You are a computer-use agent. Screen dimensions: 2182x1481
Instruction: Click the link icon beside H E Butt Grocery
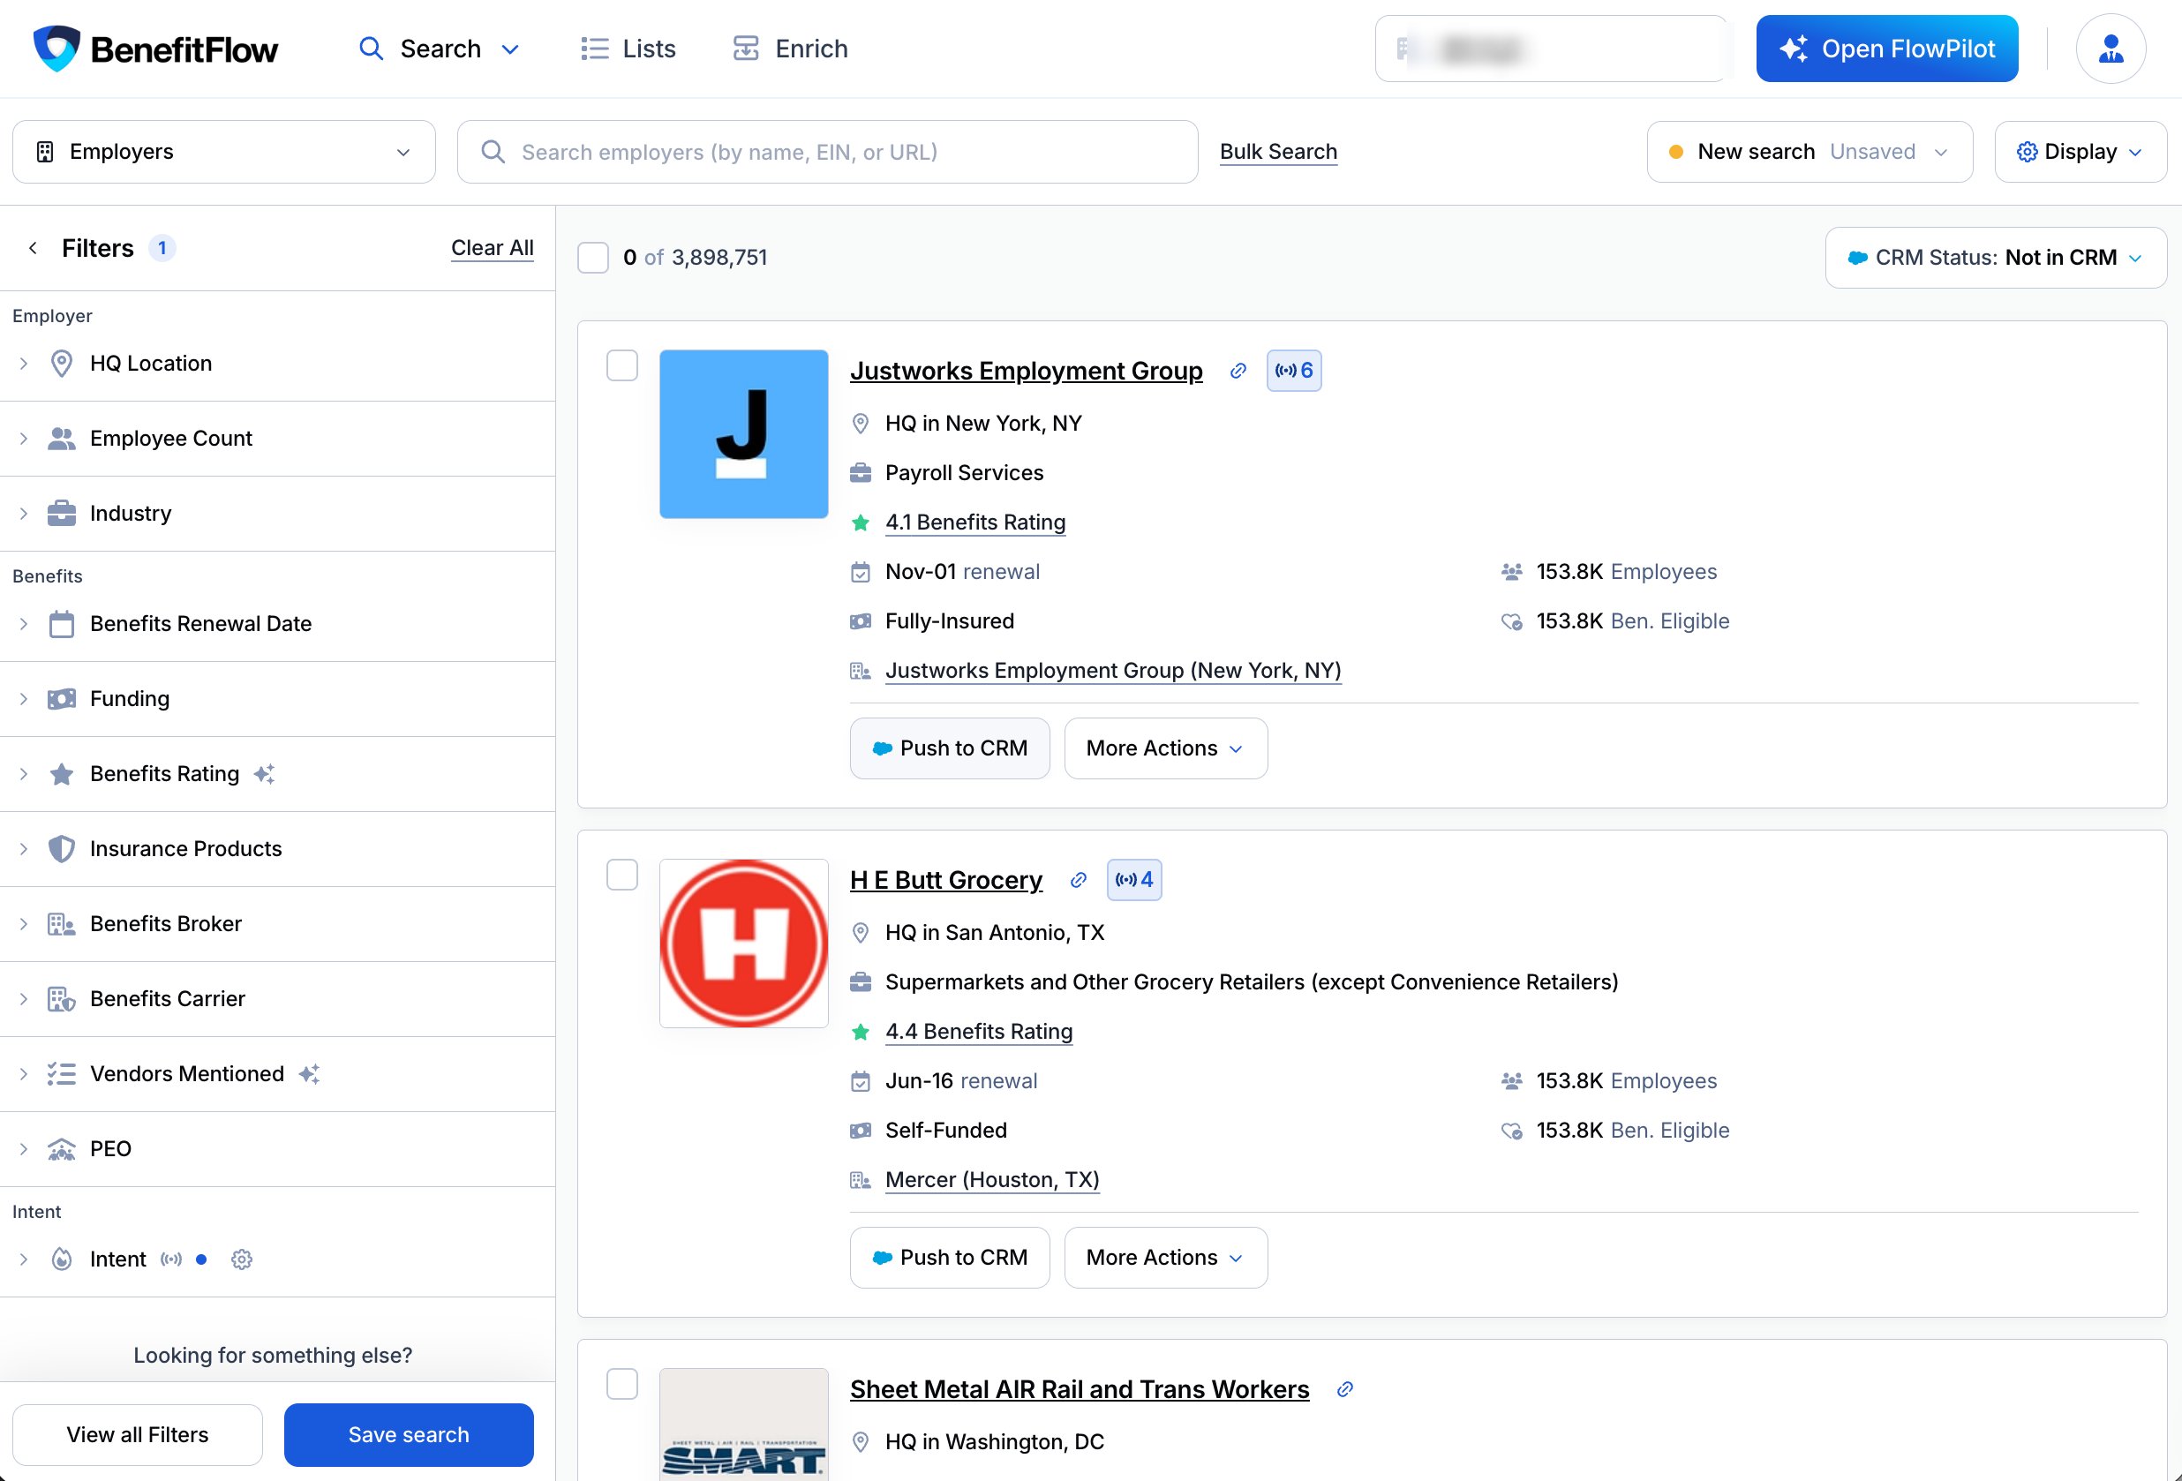tap(1078, 879)
